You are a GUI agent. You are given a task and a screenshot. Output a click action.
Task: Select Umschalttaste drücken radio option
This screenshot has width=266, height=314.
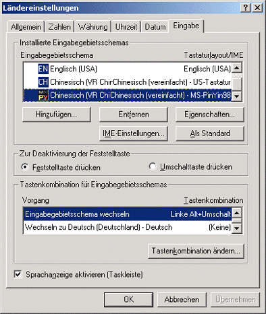coord(153,166)
